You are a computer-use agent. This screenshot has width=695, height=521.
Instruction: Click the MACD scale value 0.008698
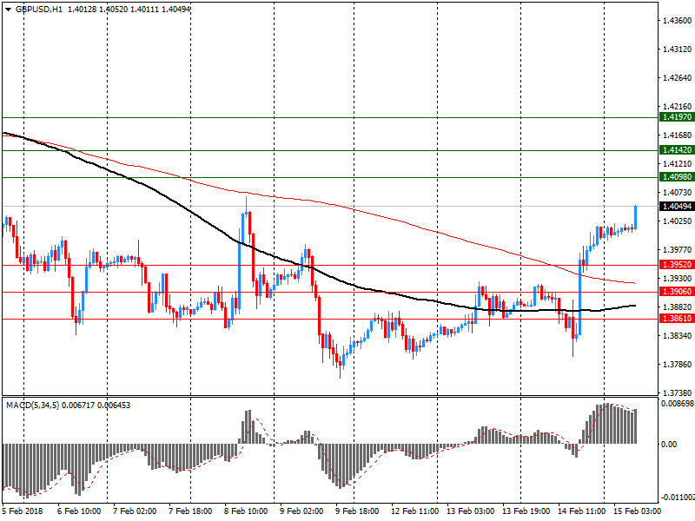click(x=678, y=404)
